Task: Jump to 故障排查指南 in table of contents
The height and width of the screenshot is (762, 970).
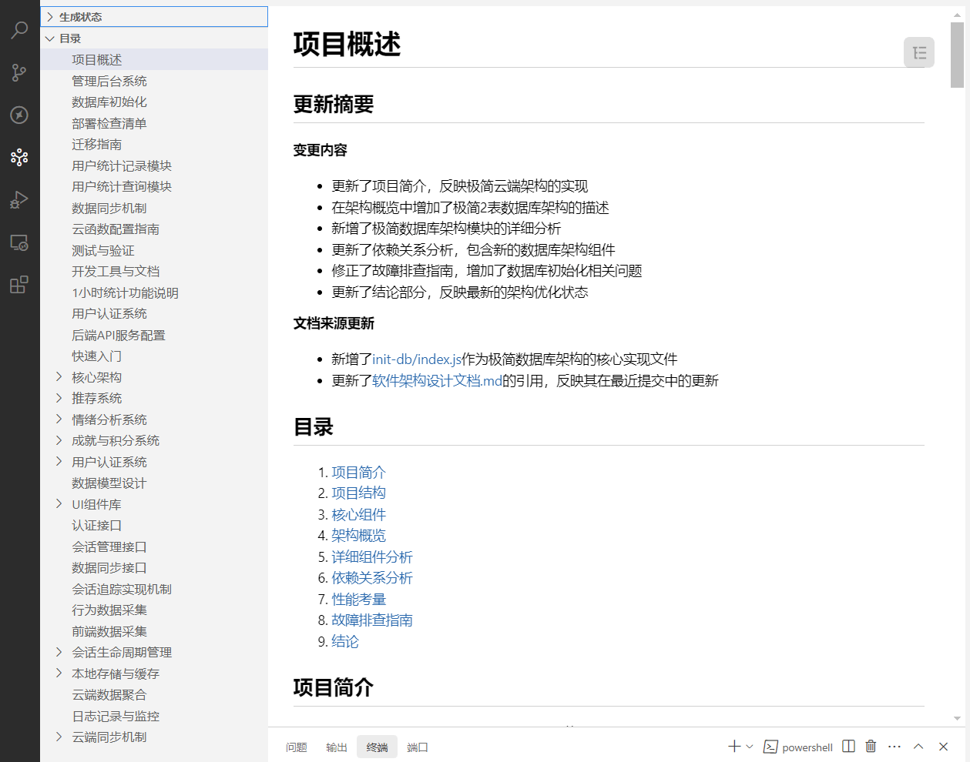Action: [372, 620]
